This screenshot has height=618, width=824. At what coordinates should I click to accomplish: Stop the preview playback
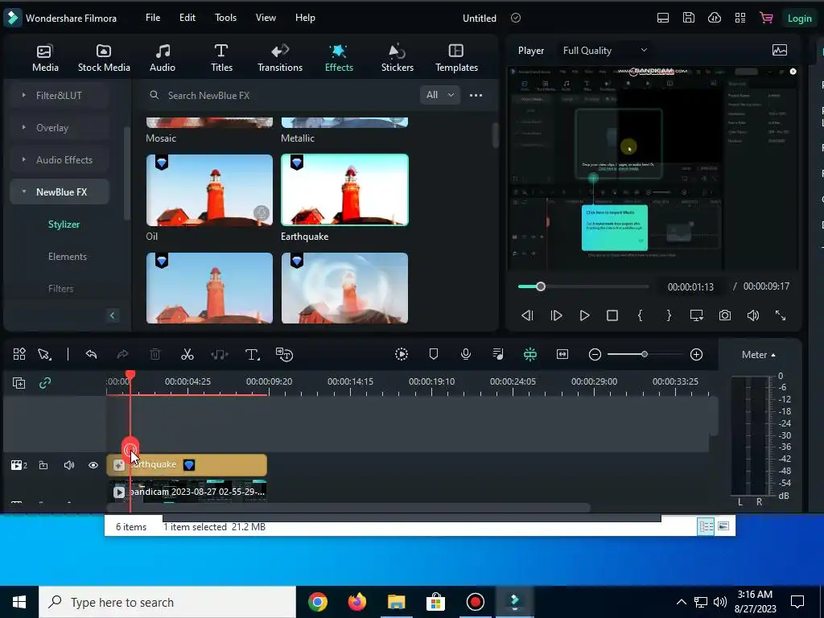612,315
